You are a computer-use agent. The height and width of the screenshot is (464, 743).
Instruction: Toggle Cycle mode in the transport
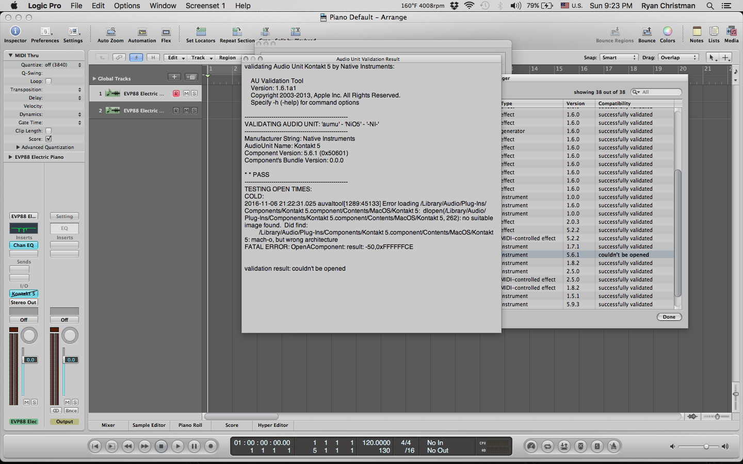(x=547, y=446)
